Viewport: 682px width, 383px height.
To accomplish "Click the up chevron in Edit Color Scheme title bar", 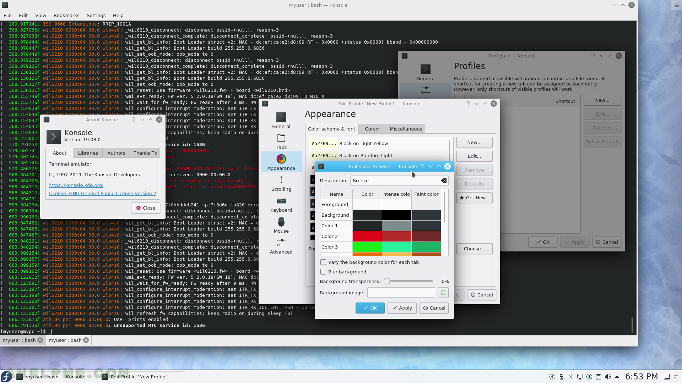I will (439, 166).
